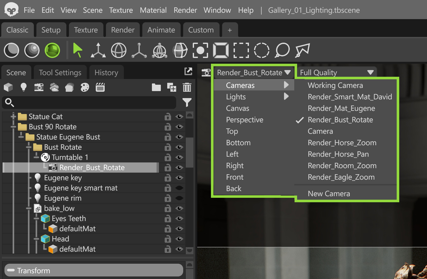Pop out the Scene panel
Image resolution: width=427 pixels, height=279 pixels.
tap(188, 72)
